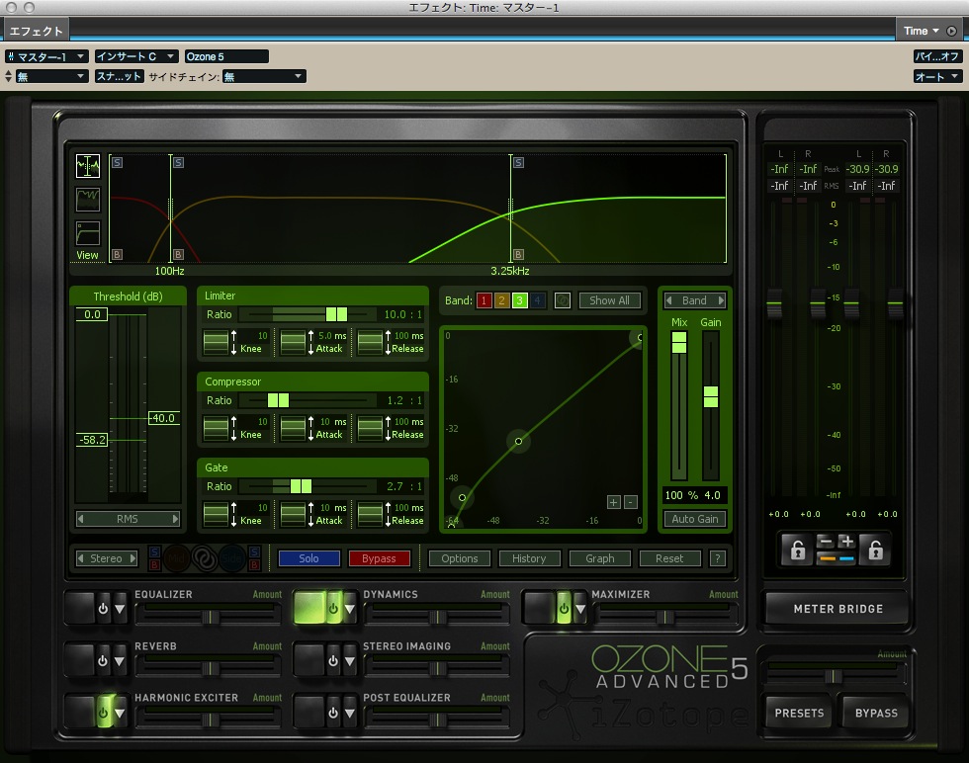Image resolution: width=969 pixels, height=763 pixels.
Task: Open the History panel
Action: [x=529, y=558]
